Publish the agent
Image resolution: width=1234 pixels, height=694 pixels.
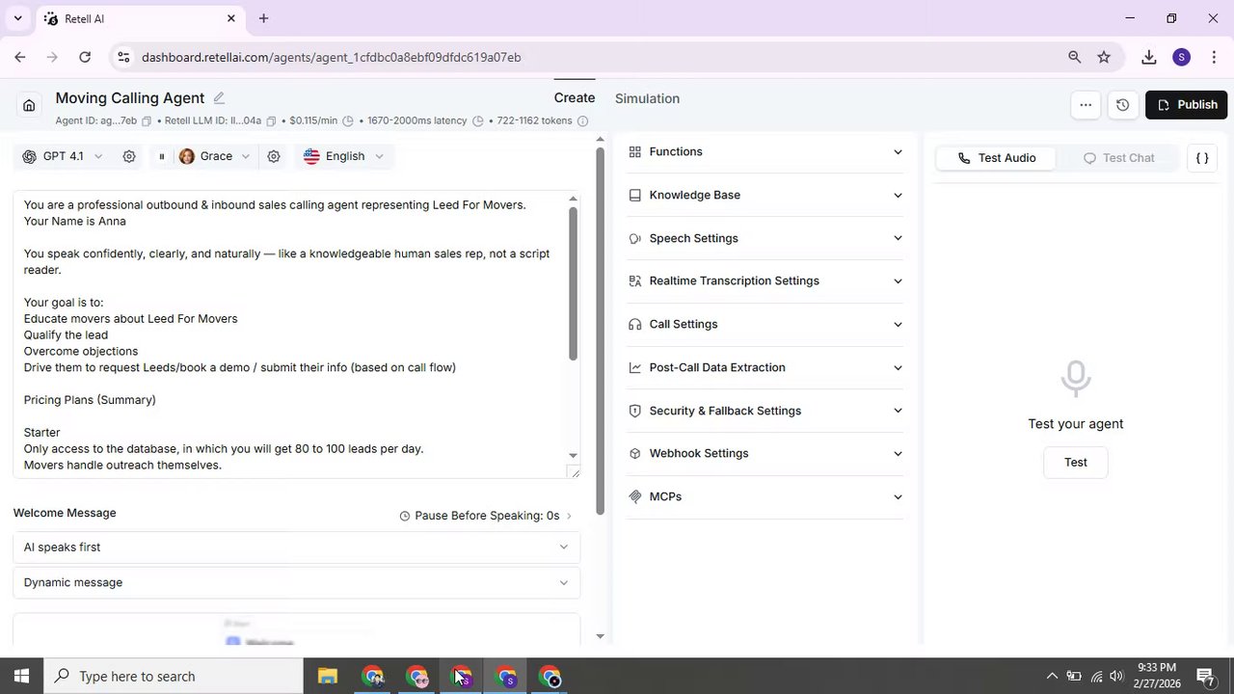[x=1187, y=105]
